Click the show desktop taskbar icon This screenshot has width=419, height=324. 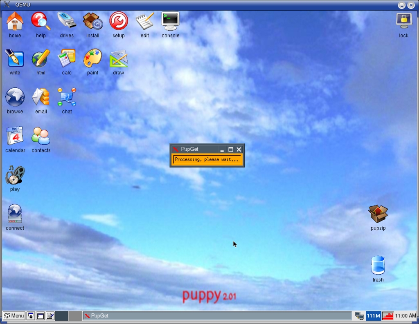coord(31,316)
